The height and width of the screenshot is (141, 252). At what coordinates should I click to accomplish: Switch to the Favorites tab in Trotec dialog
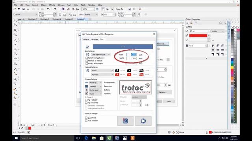94,40
